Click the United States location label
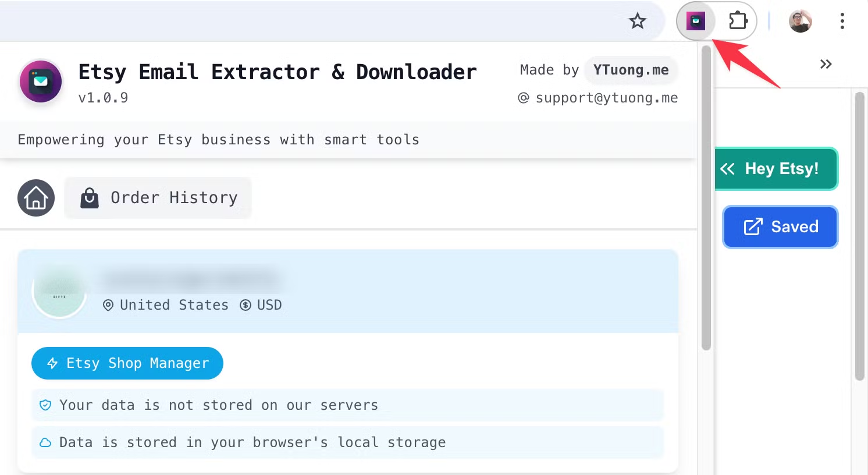 [173, 305]
